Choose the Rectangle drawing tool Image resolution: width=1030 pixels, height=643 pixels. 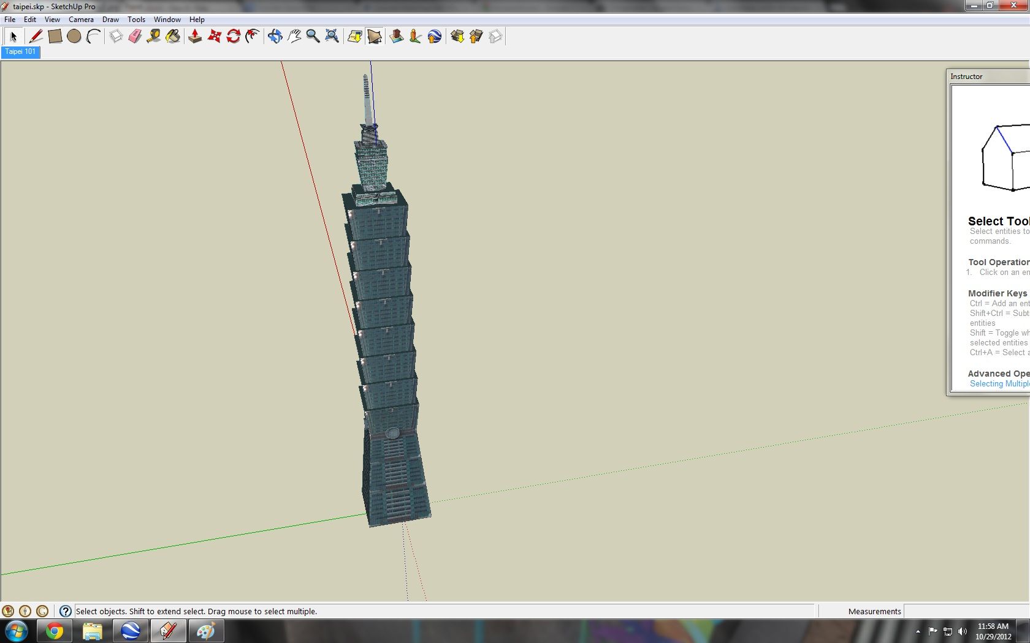point(55,37)
